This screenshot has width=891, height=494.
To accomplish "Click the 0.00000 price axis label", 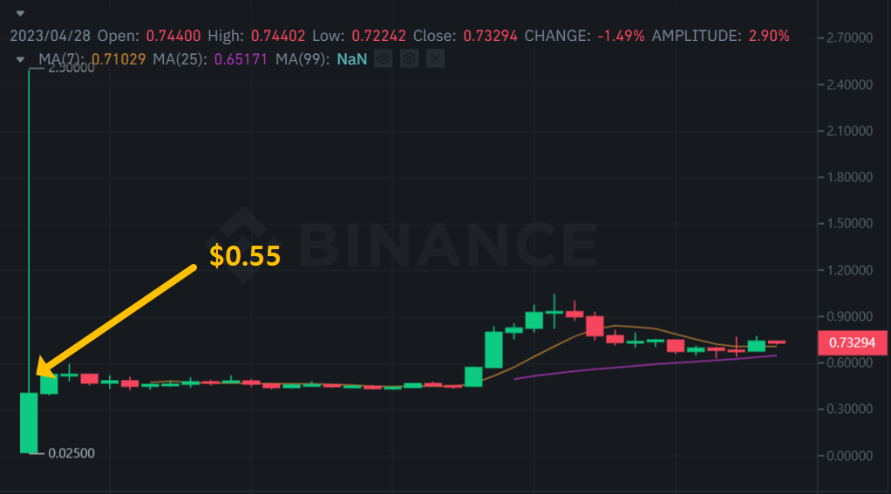I will pos(849,456).
